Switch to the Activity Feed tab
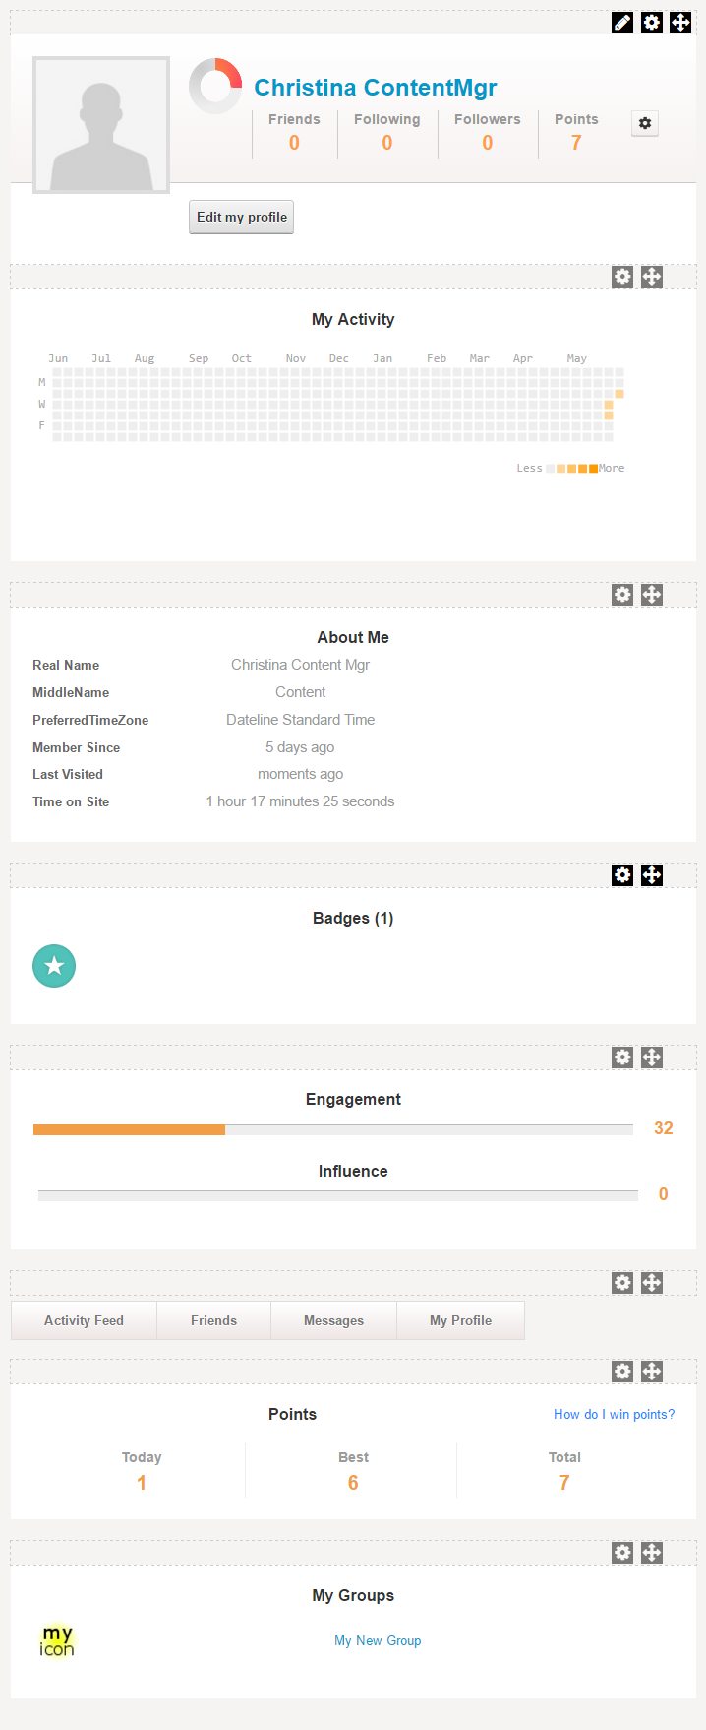Screen dimensions: 706x1730 point(84,1320)
